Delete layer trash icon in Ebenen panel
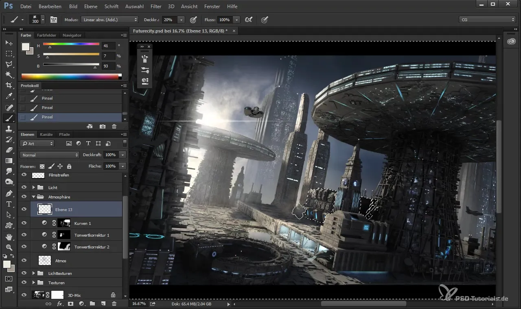521x309 pixels. click(114, 304)
